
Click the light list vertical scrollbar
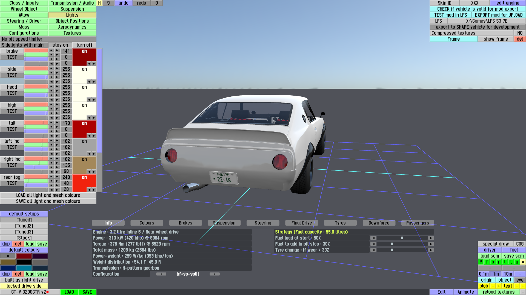(99, 101)
